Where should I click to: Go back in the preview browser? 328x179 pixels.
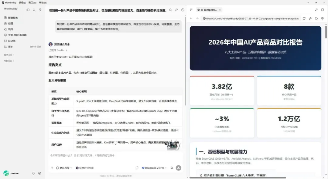pos(191,18)
